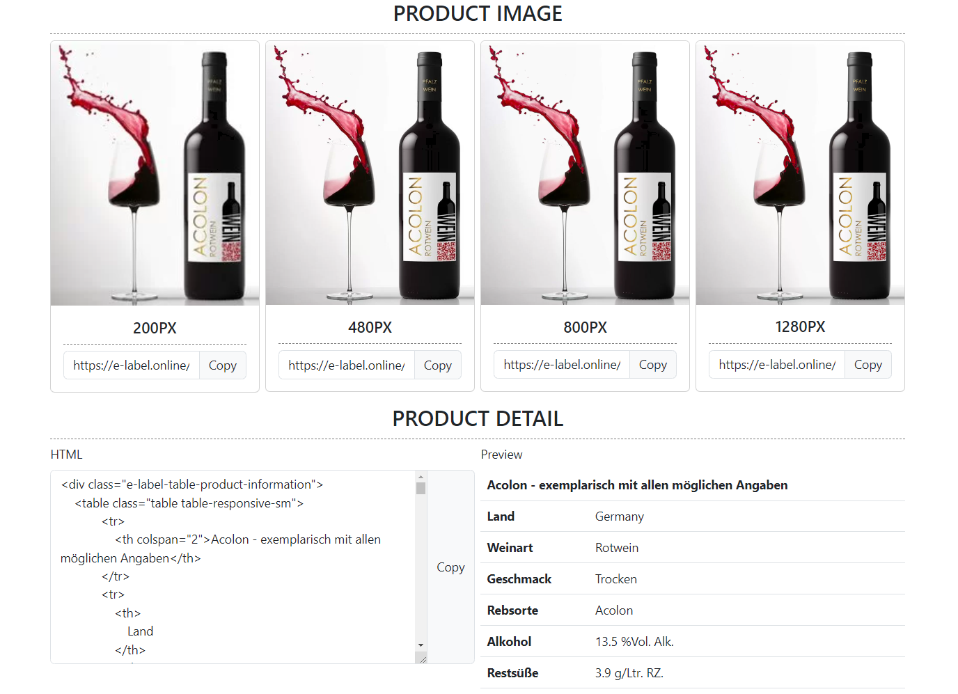This screenshot has width=958, height=694.
Task: Copy the product detail HTML code
Action: pyautogui.click(x=450, y=567)
